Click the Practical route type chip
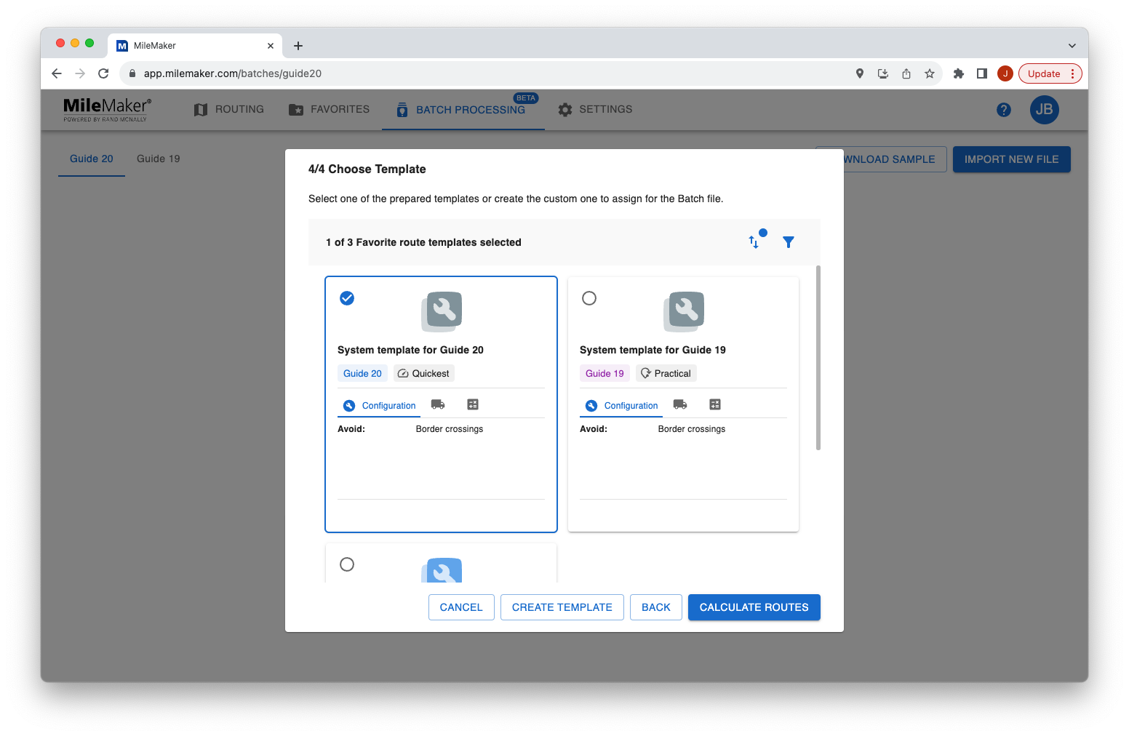Viewport: 1129px width, 736px height. (666, 373)
